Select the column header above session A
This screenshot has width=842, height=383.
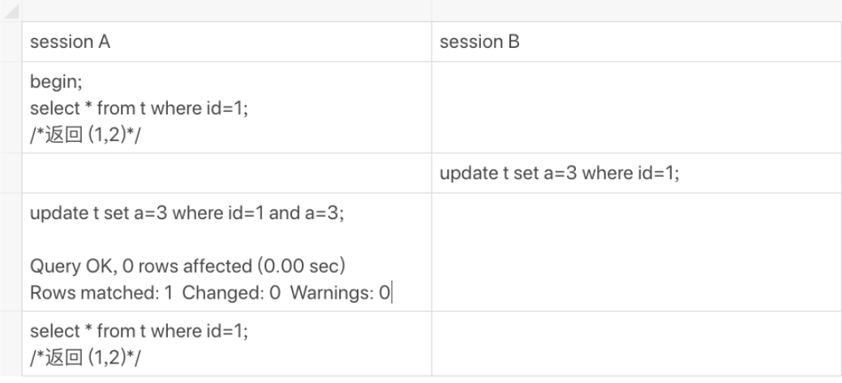pyautogui.click(x=226, y=11)
